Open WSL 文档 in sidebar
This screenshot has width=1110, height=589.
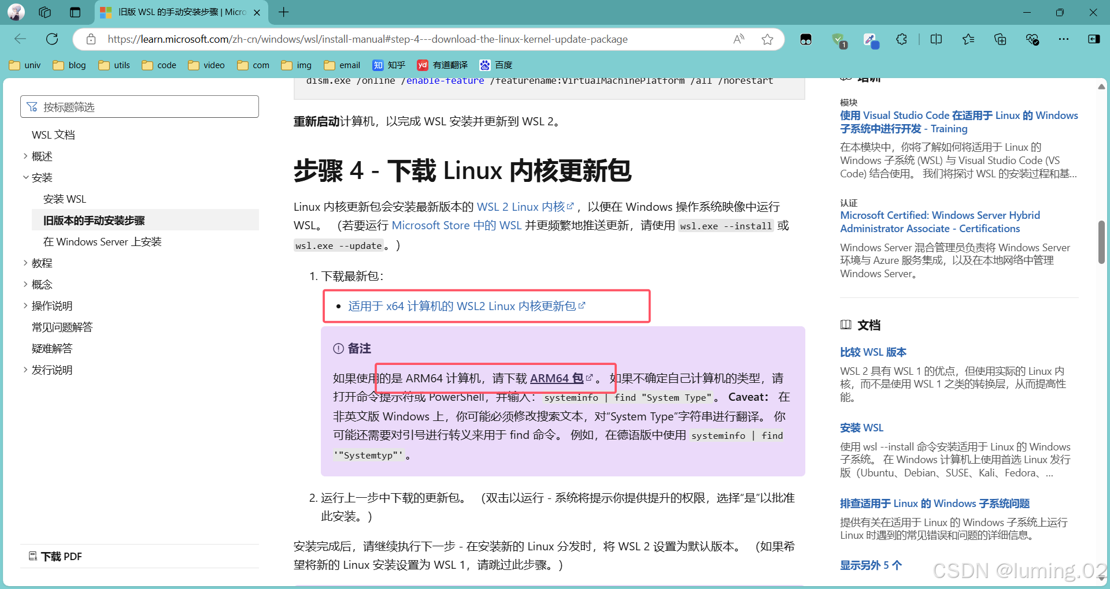(53, 135)
